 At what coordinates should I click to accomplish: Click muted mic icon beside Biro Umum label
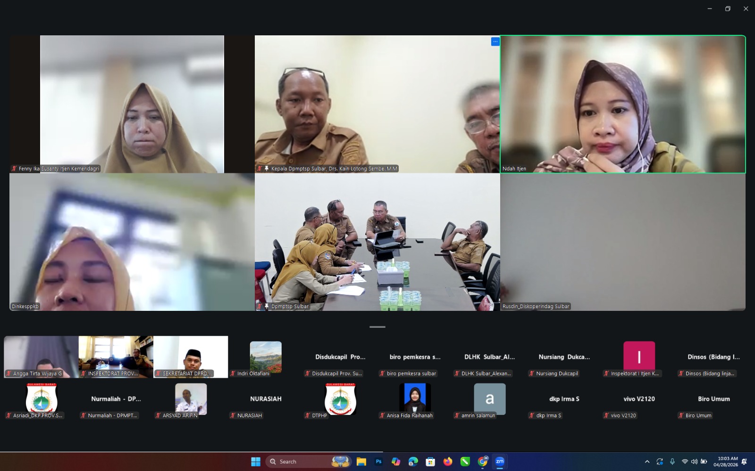tap(681, 415)
